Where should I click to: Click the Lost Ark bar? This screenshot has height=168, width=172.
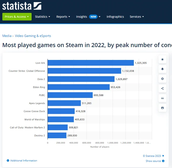[x=91, y=63]
